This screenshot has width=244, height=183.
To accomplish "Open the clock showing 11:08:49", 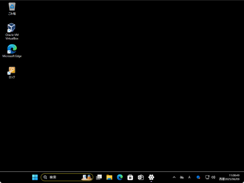I will point(229,177).
